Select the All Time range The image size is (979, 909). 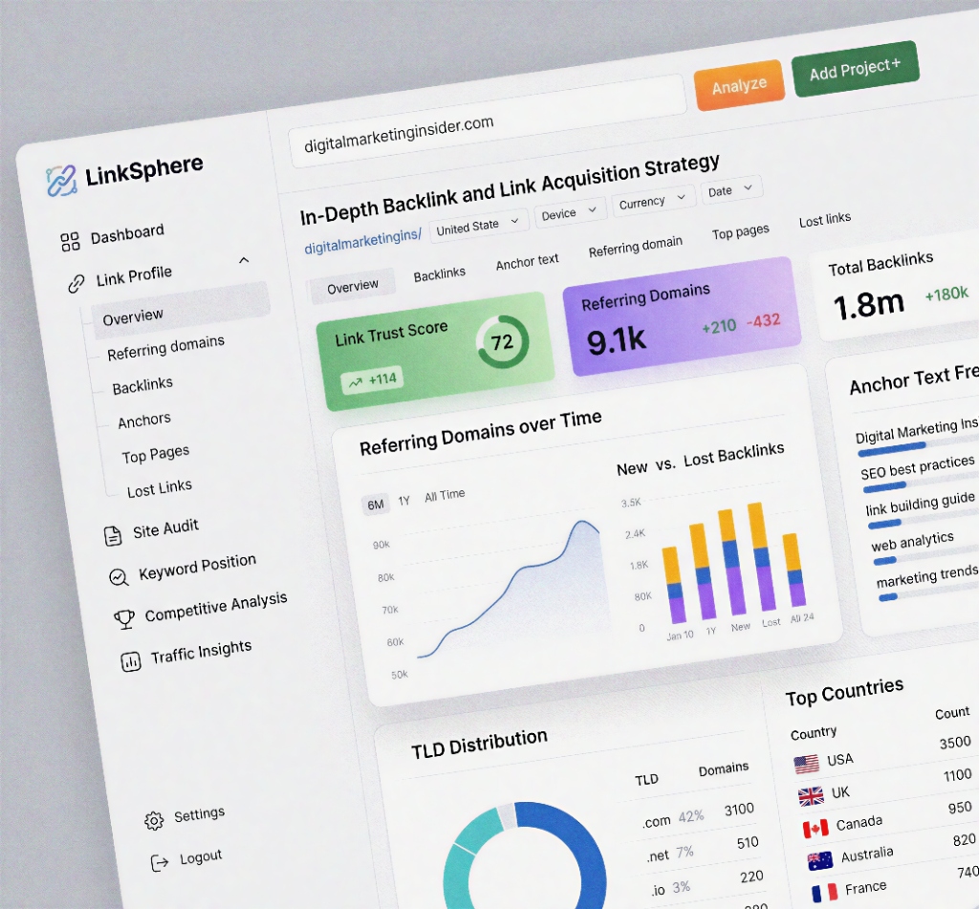point(445,495)
